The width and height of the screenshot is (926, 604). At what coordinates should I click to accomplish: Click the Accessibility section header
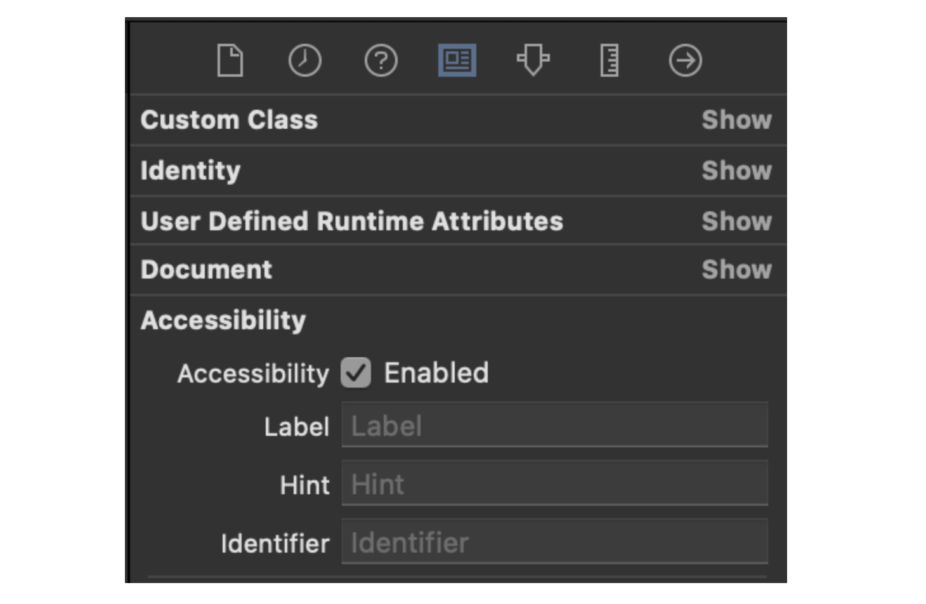pos(223,320)
